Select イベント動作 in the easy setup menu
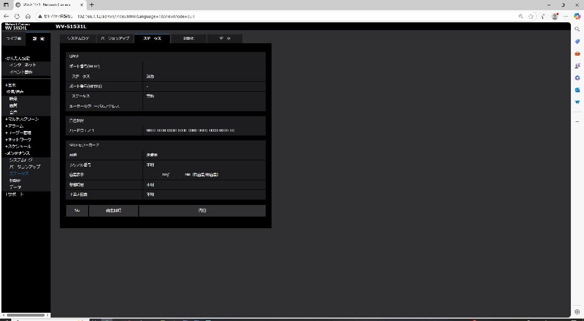This screenshot has width=584, height=321. [21, 72]
